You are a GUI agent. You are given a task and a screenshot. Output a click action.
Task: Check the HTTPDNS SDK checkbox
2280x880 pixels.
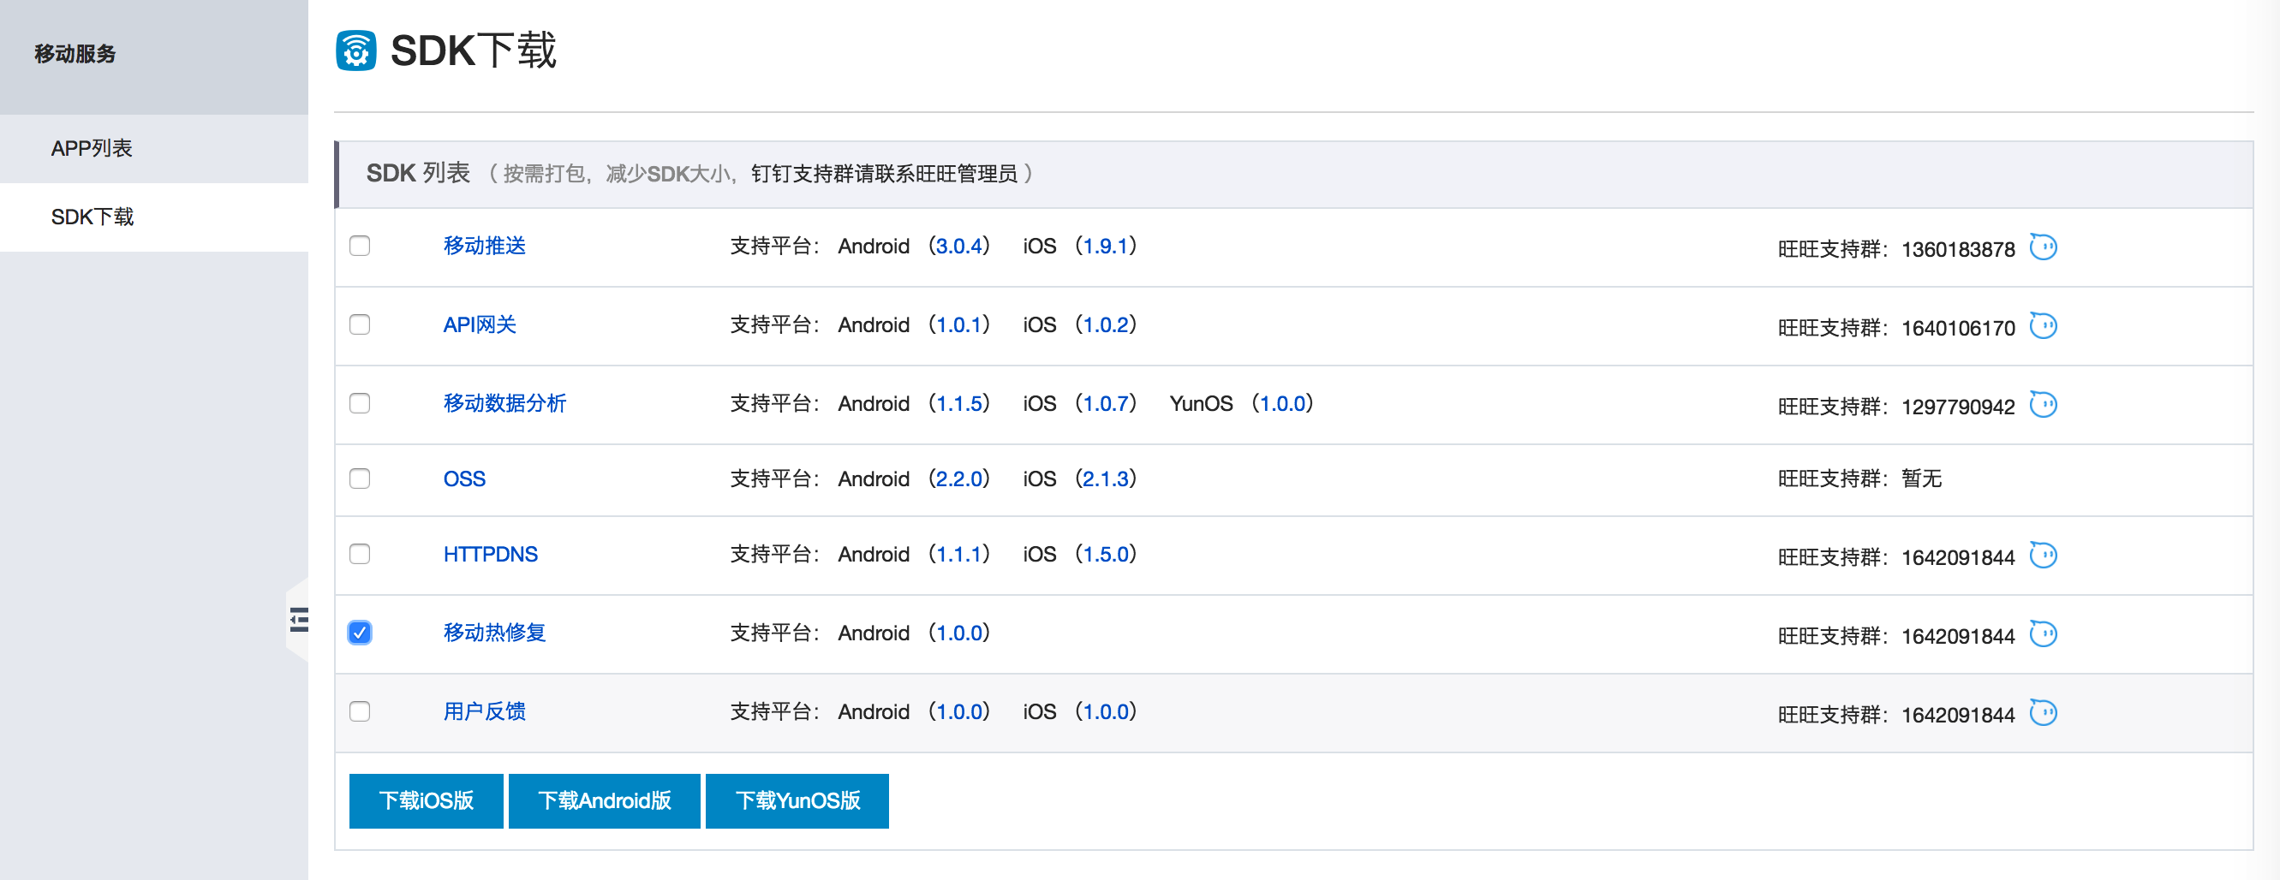coord(360,554)
